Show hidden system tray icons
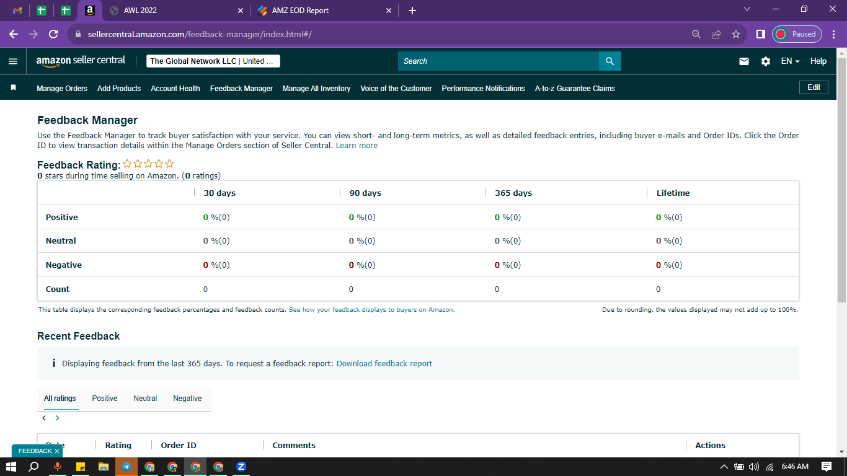Screen dimensions: 847x476 click(x=724, y=467)
